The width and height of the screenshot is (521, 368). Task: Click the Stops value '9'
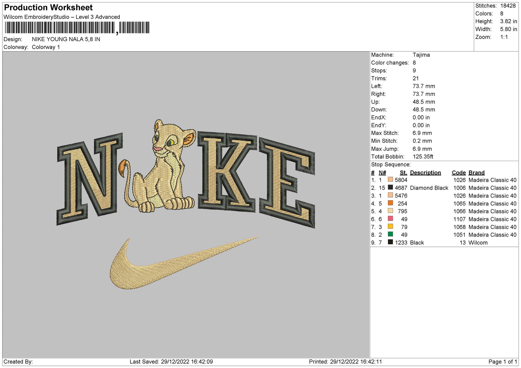coord(414,71)
